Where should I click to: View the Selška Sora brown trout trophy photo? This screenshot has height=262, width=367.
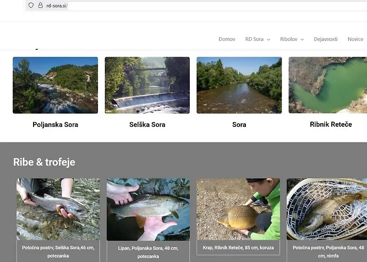pos(58,209)
